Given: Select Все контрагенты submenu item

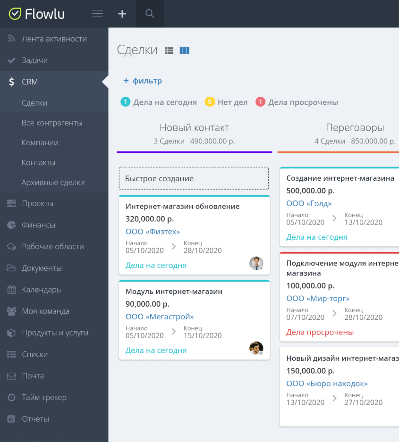Looking at the screenshot, I should [x=52, y=123].
